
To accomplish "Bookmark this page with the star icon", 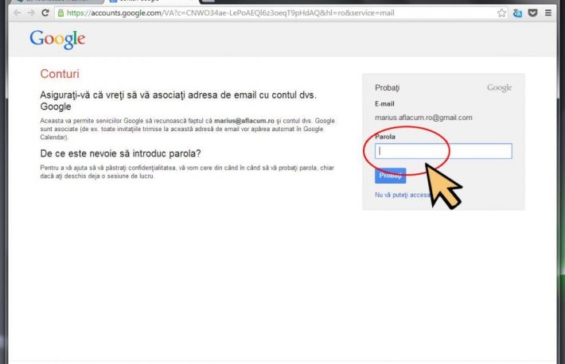I will point(501,14).
